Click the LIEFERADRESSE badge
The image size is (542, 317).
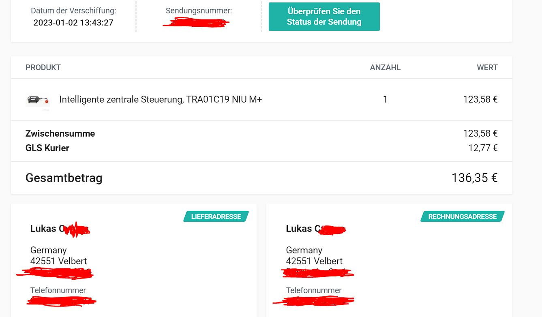pyautogui.click(x=216, y=216)
